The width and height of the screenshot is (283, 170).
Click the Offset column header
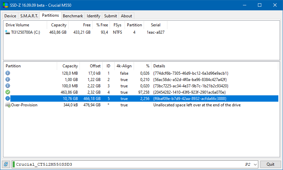click(91, 66)
